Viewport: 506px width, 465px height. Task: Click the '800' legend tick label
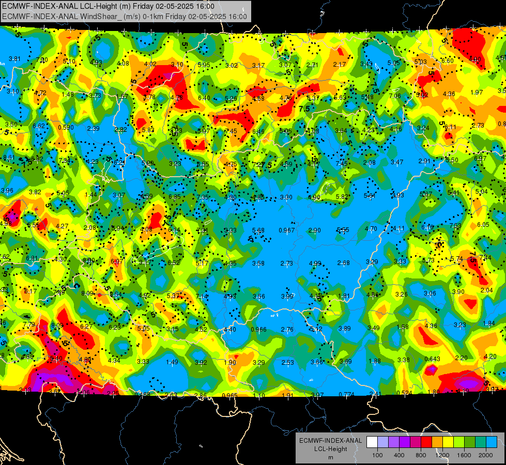[421, 455]
